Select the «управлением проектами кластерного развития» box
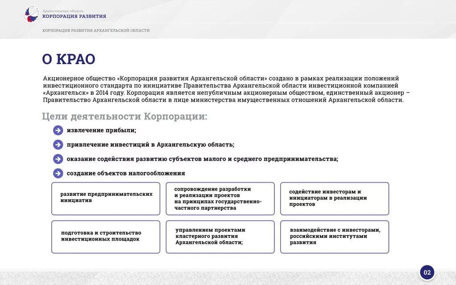Screen dimensions: 456x285 pos(220,237)
